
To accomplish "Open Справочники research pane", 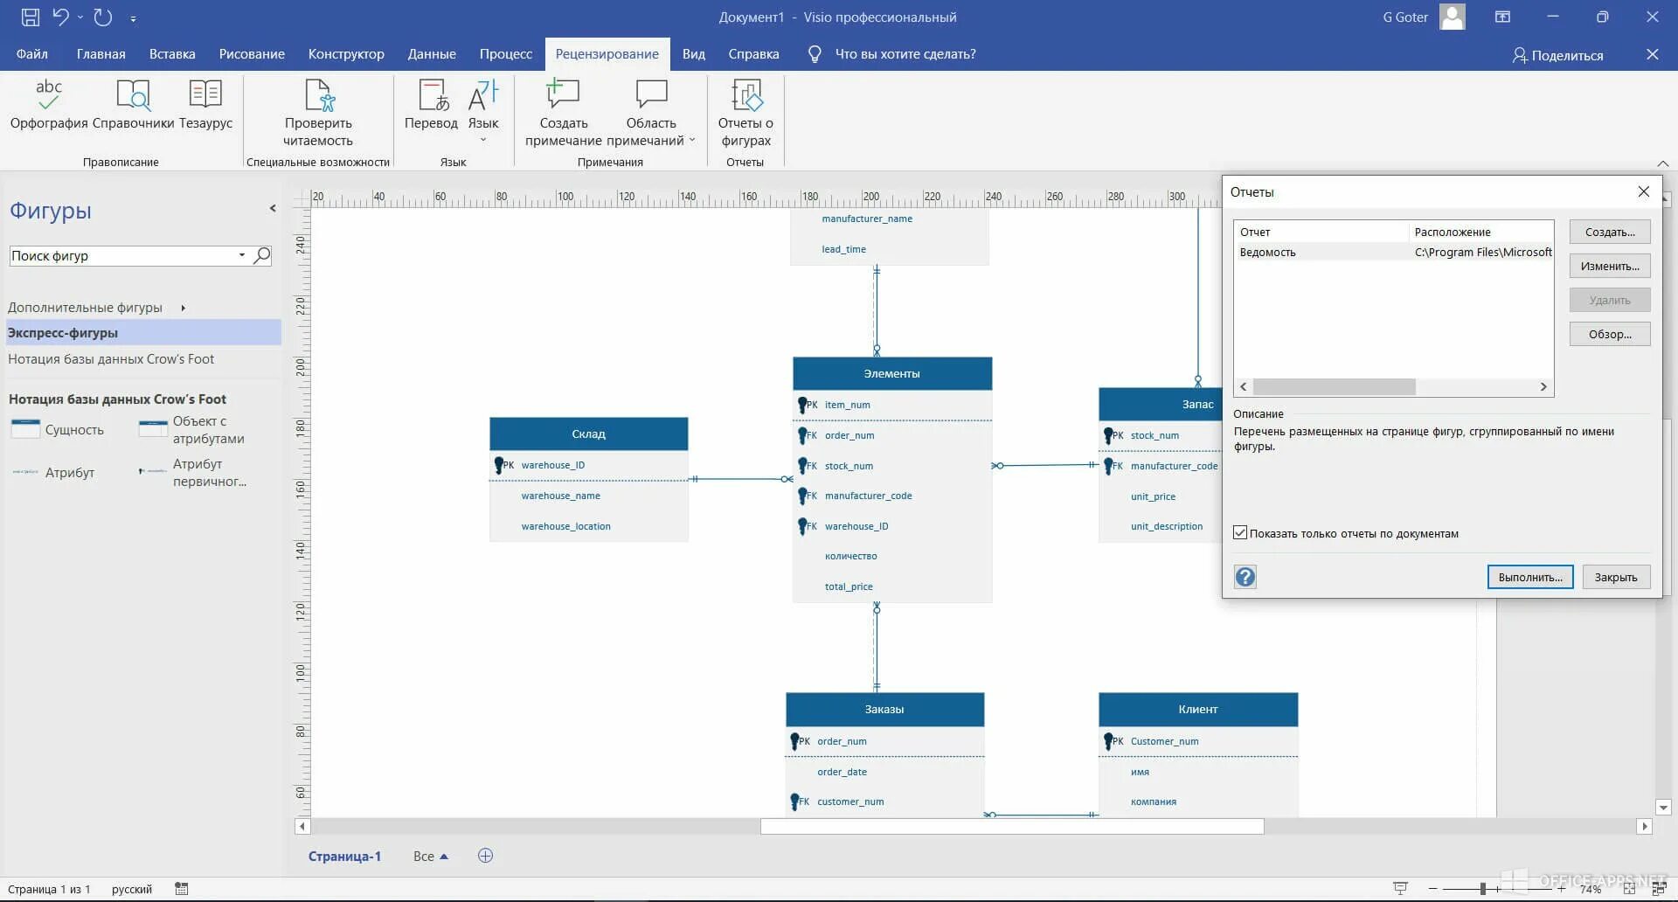I will [x=133, y=105].
